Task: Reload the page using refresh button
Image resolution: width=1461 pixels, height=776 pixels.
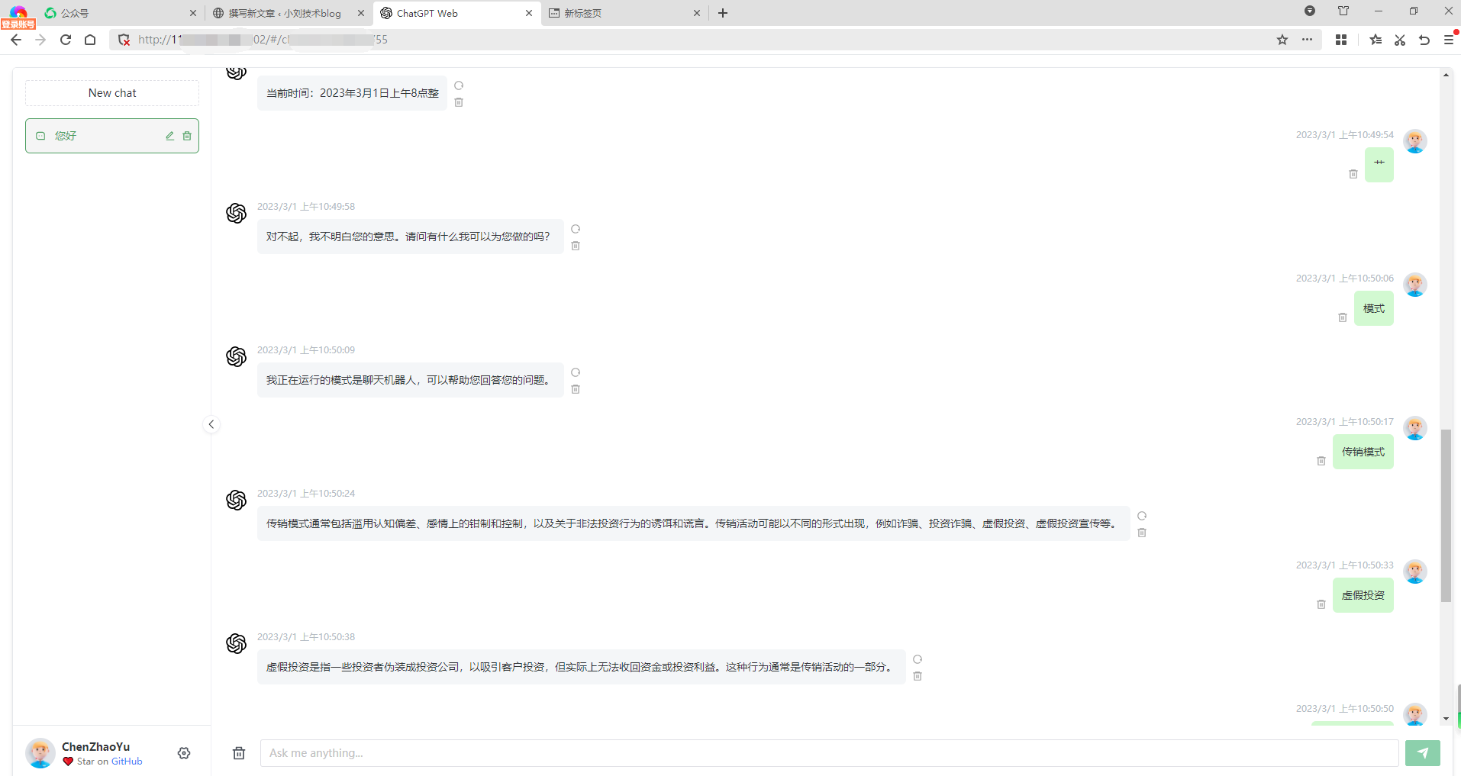Action: point(66,40)
